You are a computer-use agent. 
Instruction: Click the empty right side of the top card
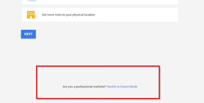[145, 2]
